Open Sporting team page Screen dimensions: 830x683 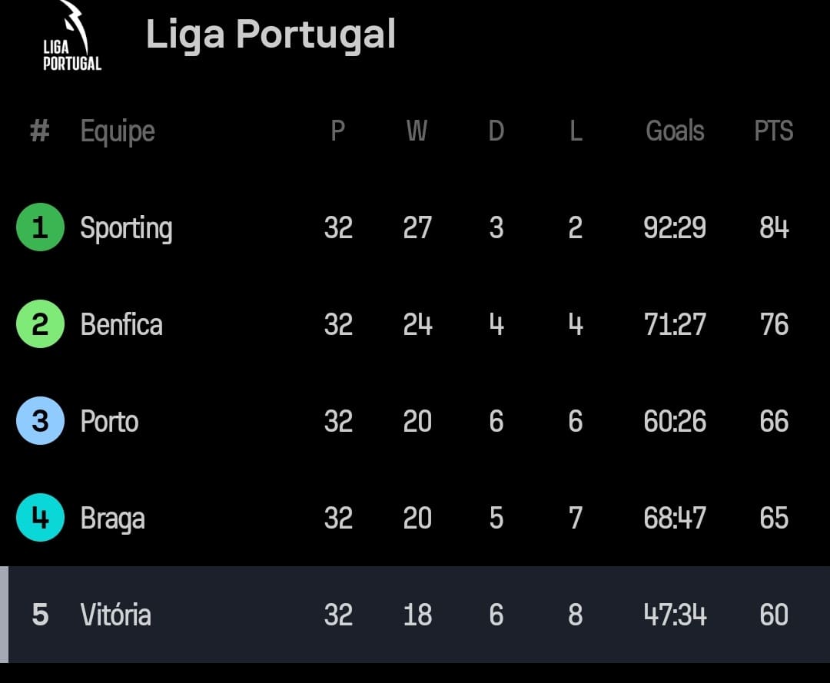pyautogui.click(x=126, y=228)
